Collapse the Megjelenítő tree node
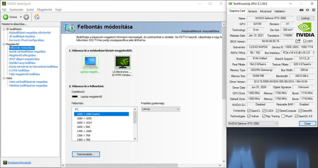The height and width of the screenshot is (168, 318). 4,44
